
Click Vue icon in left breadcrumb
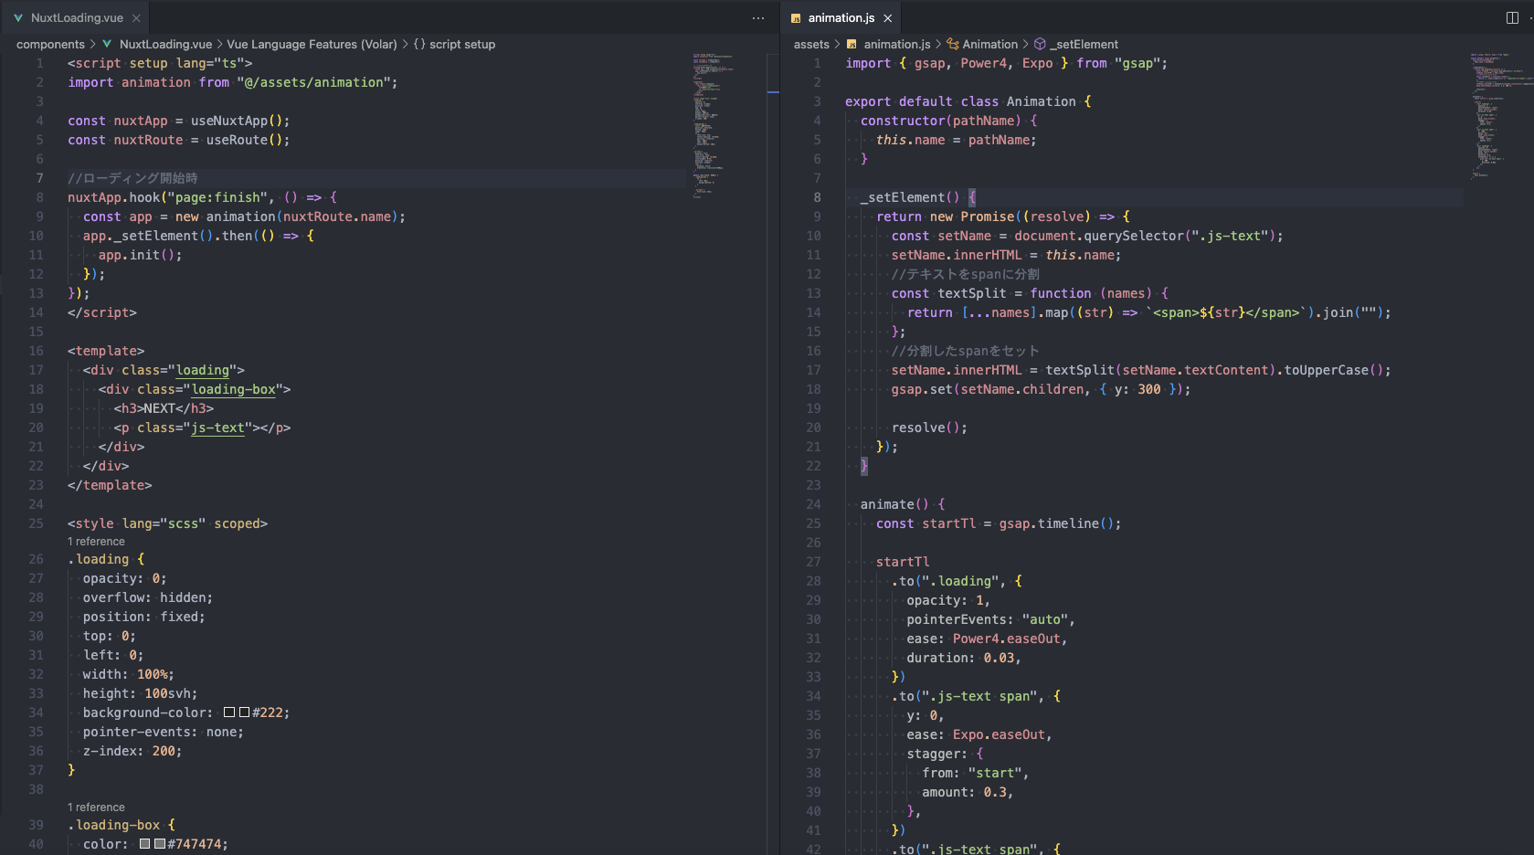pos(108,44)
